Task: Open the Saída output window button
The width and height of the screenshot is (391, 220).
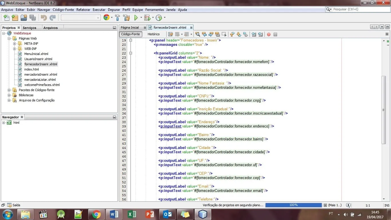Action: coord(14,205)
